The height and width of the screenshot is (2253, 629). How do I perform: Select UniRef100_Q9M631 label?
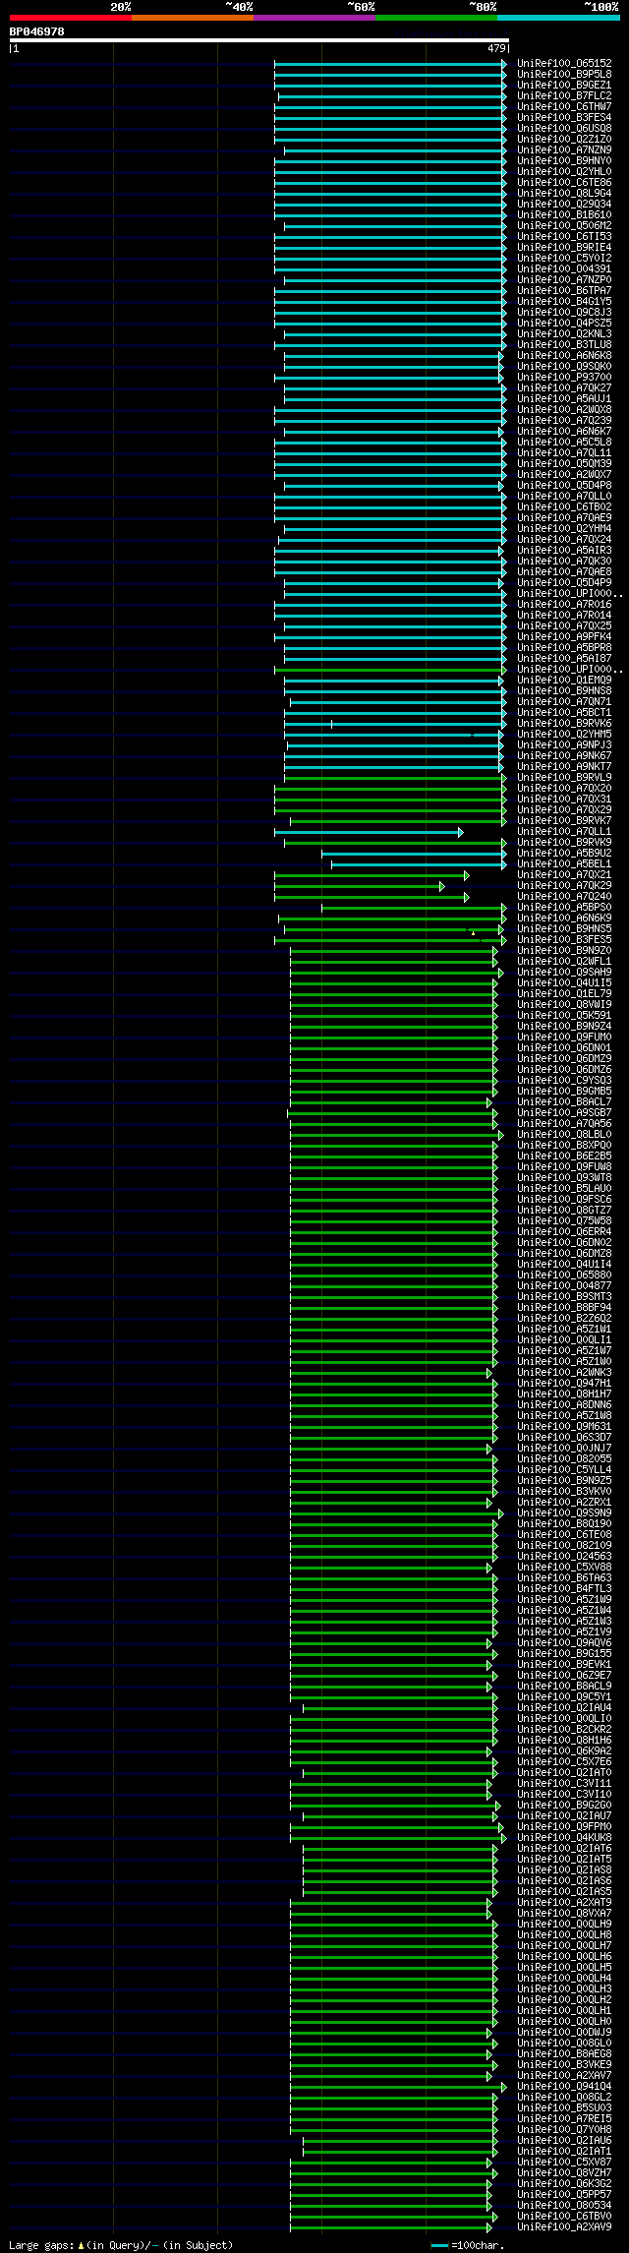(x=564, y=1427)
